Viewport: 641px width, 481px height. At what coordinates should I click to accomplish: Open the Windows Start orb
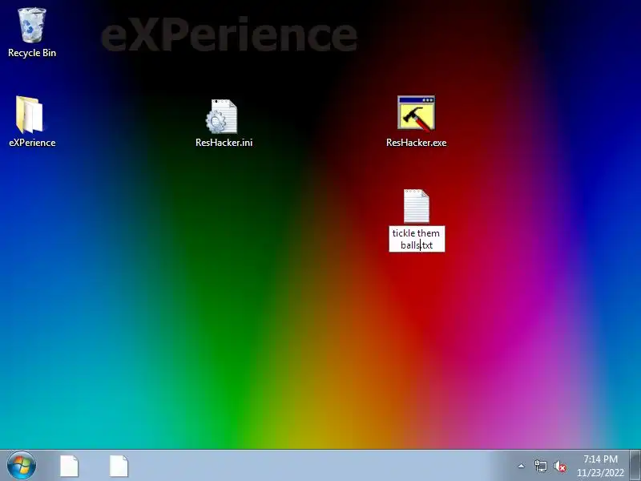(22, 466)
